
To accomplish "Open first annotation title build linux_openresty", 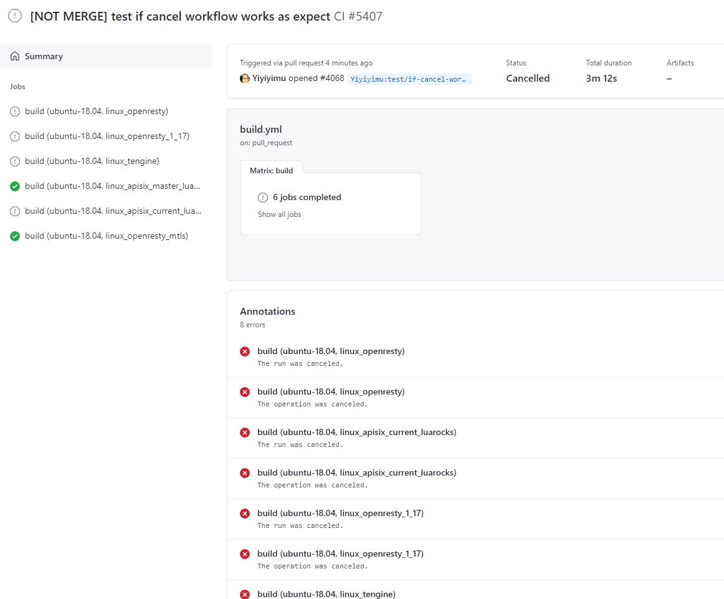I will pyautogui.click(x=331, y=351).
